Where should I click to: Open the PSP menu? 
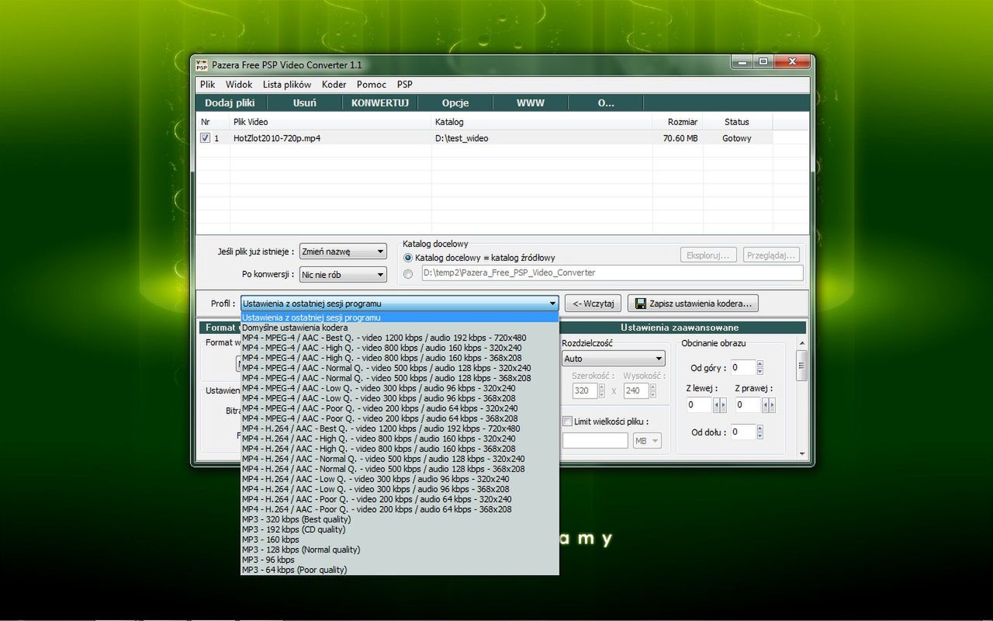[x=405, y=85]
